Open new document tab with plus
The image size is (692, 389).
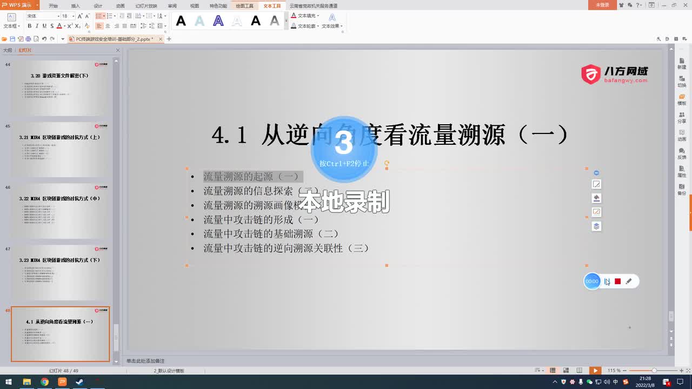click(169, 39)
